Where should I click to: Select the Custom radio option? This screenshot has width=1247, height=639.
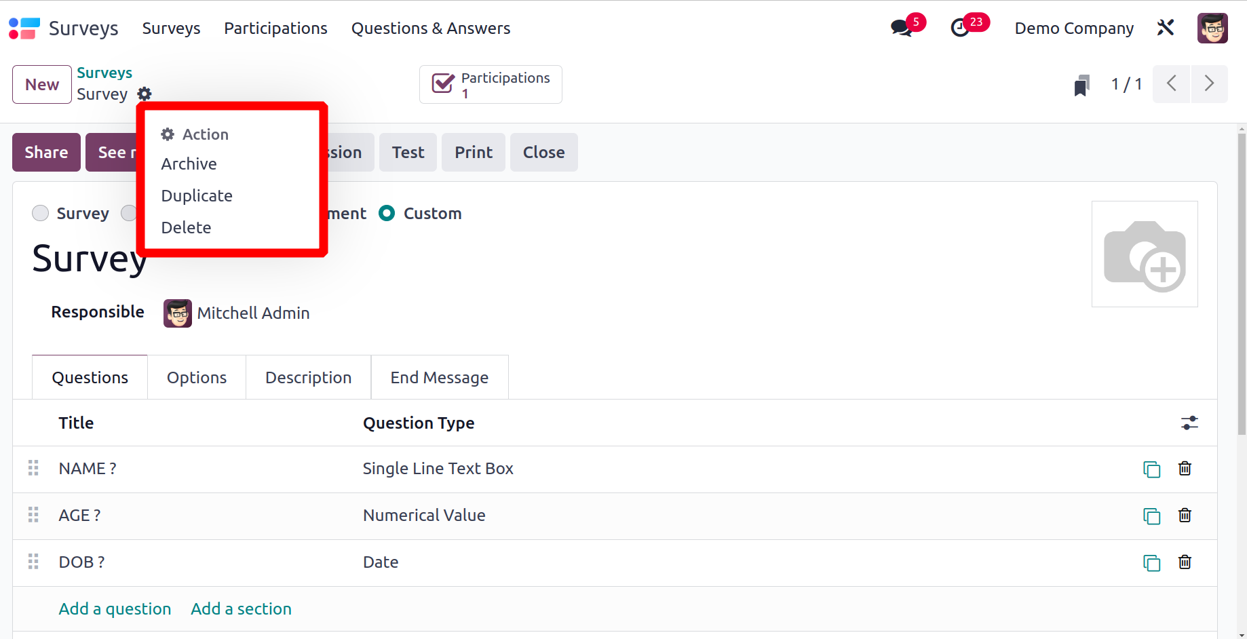click(x=387, y=213)
